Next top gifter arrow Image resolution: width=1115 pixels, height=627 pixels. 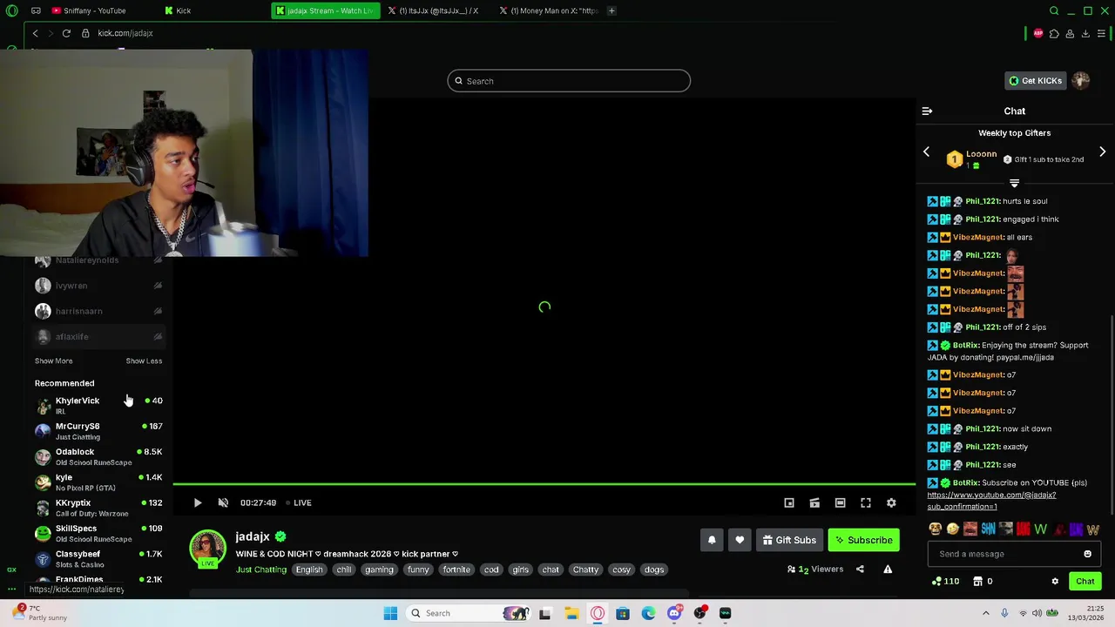tap(1103, 152)
